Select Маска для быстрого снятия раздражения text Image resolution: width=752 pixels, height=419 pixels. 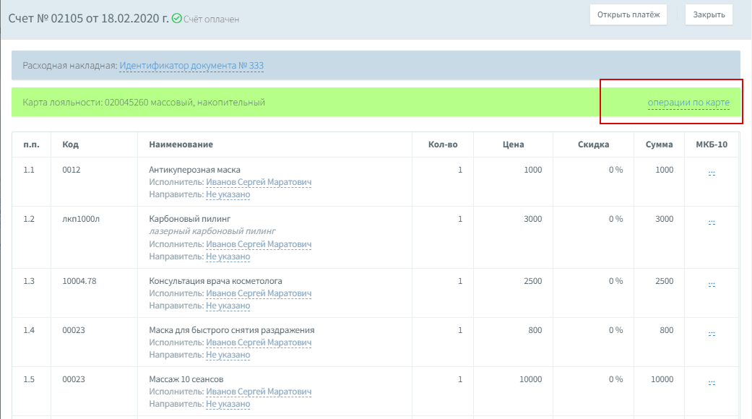(x=232, y=330)
